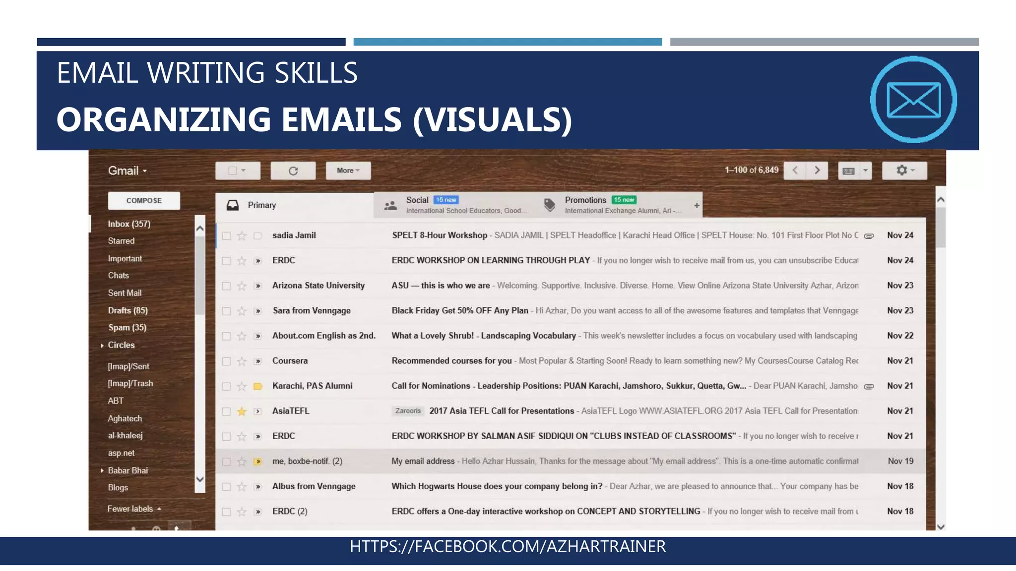Go to newer emails with previous-page arrow
Viewport: 1016px width, 571px height.
point(795,170)
